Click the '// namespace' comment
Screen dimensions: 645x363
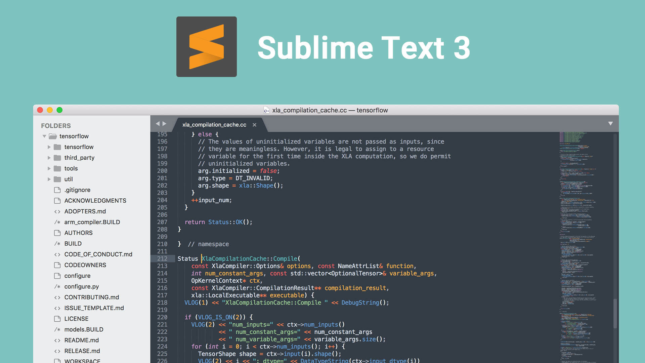point(208,244)
